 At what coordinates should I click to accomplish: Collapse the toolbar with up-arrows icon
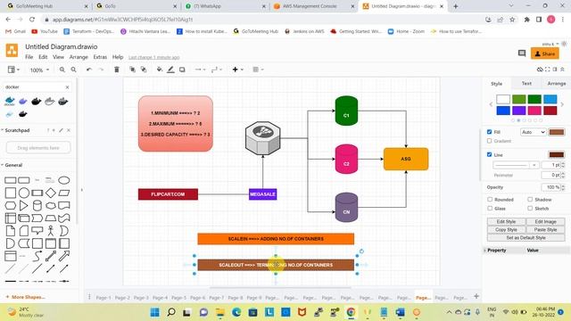click(562, 70)
